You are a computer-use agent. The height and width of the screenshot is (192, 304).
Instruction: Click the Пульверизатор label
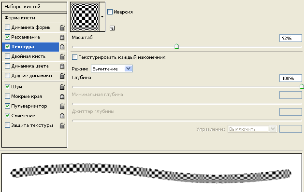pos(29,106)
